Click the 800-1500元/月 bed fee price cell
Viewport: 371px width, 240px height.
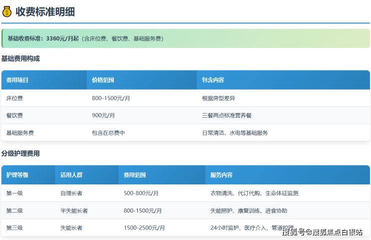point(111,98)
